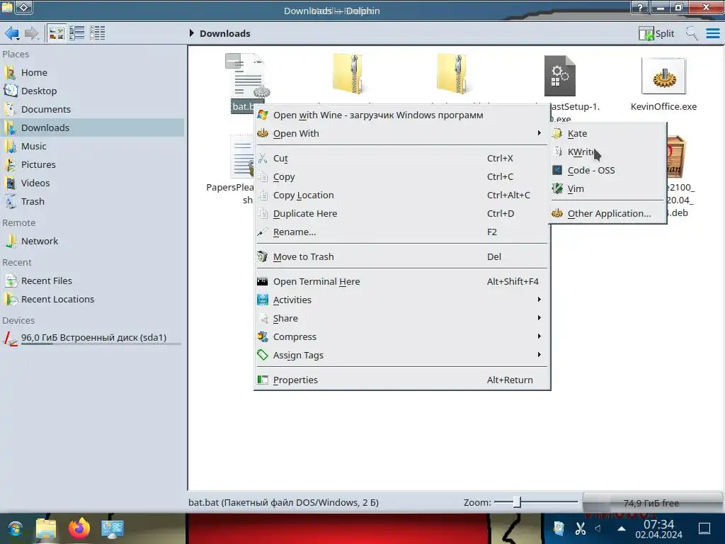Open Trash in Places panel
The height and width of the screenshot is (544, 725).
pyautogui.click(x=93, y=202)
